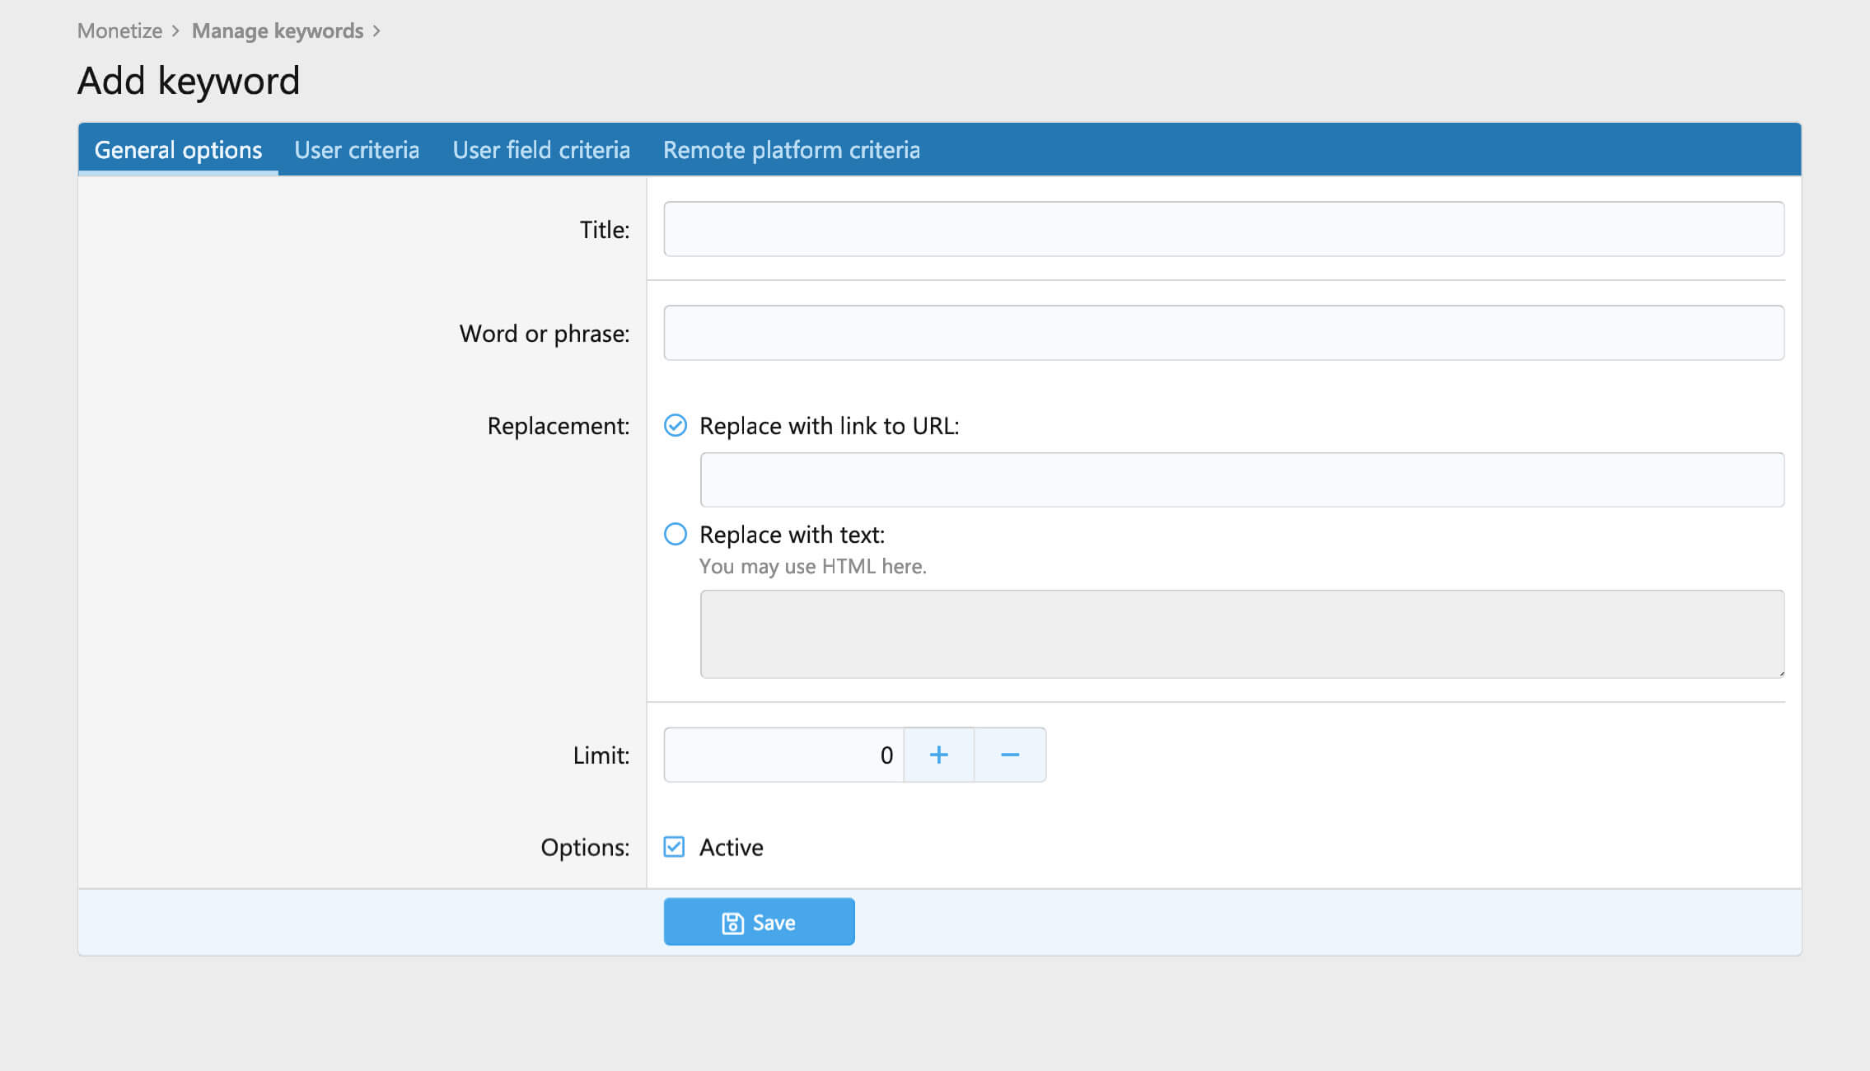Focus the Title input field
Image resolution: width=1870 pixels, height=1071 pixels.
pos(1224,229)
